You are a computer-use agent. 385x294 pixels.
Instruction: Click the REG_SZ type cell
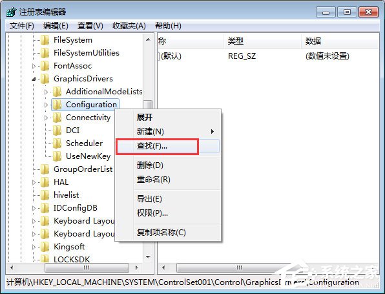coord(242,56)
